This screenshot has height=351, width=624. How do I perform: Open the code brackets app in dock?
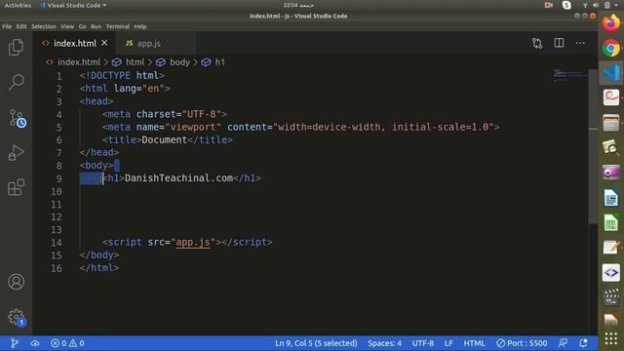[x=611, y=273]
